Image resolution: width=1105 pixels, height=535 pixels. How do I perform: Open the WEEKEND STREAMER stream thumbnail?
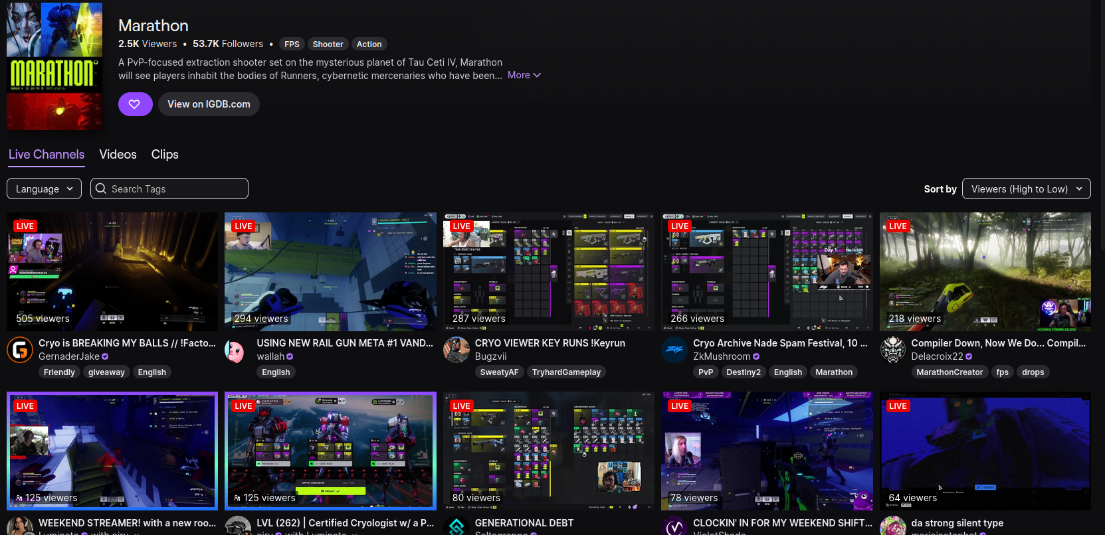(x=112, y=451)
